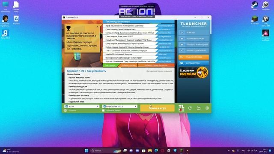Viewport: 274px width, 154px height.
Task: Open the Recycle Bin desktop icon
Action: click(x=16, y=20)
